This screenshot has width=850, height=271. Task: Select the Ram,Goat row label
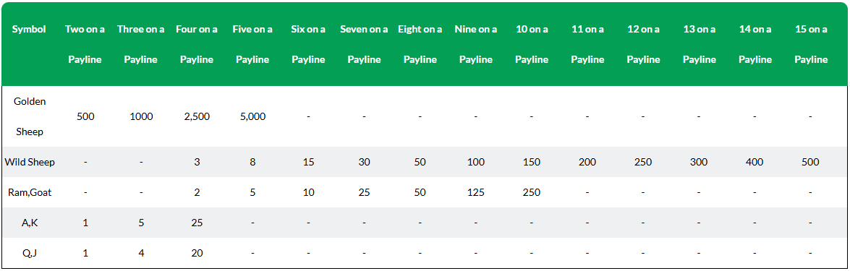[29, 192]
